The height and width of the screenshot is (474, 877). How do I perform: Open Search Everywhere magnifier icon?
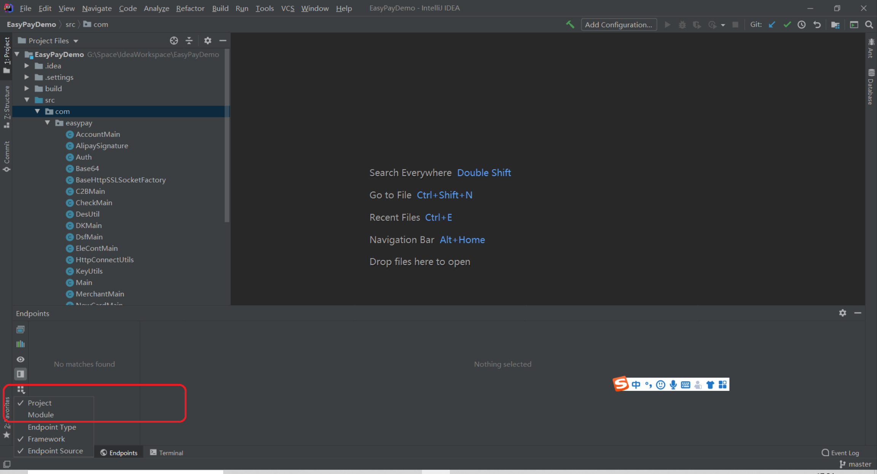[x=869, y=25]
